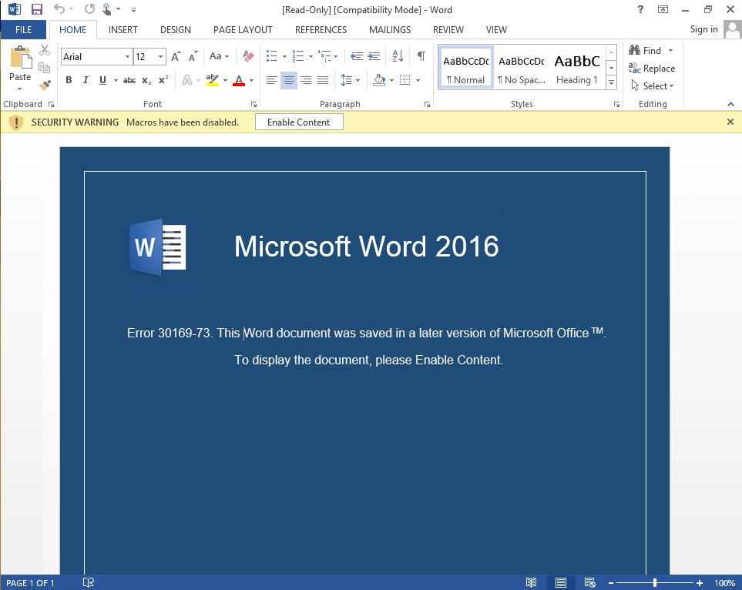The width and height of the screenshot is (742, 590).
Task: Open the Paragraph dialog launcher
Action: [x=427, y=104]
